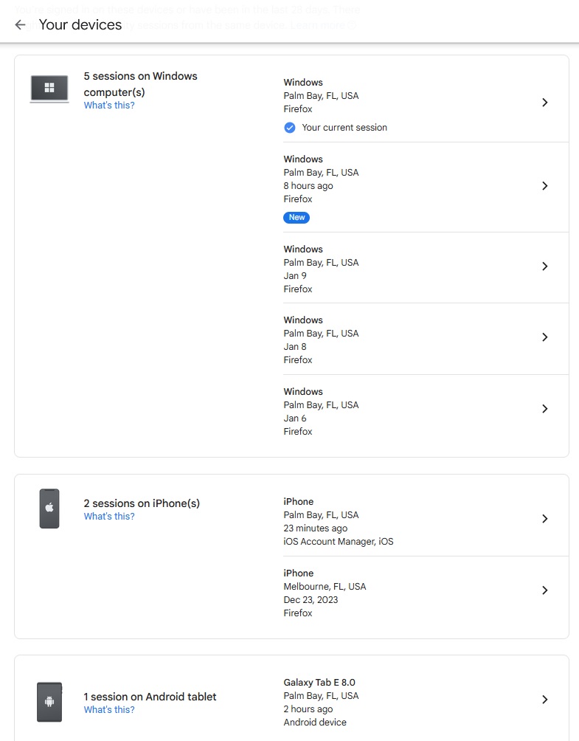Go back using the left arrow
579x741 pixels.
(x=20, y=24)
